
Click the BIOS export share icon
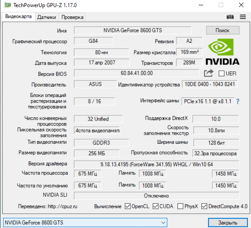click(209, 73)
